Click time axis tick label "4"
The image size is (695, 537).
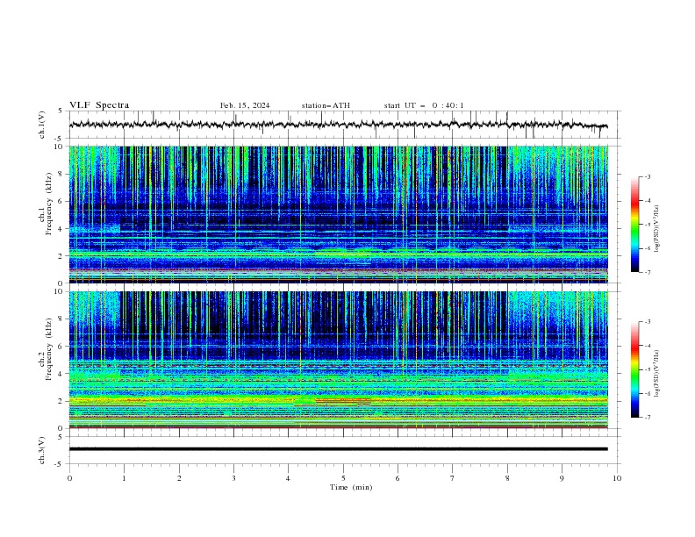pyautogui.click(x=289, y=478)
